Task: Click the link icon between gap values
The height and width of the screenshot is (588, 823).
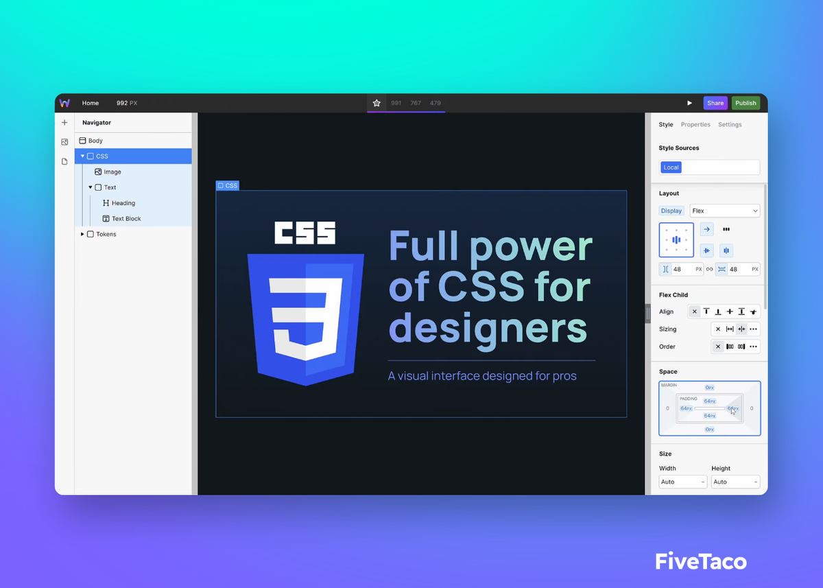Action: coord(710,269)
